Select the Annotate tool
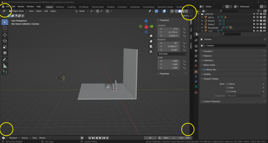The height and width of the screenshot is (143, 268). point(5,60)
